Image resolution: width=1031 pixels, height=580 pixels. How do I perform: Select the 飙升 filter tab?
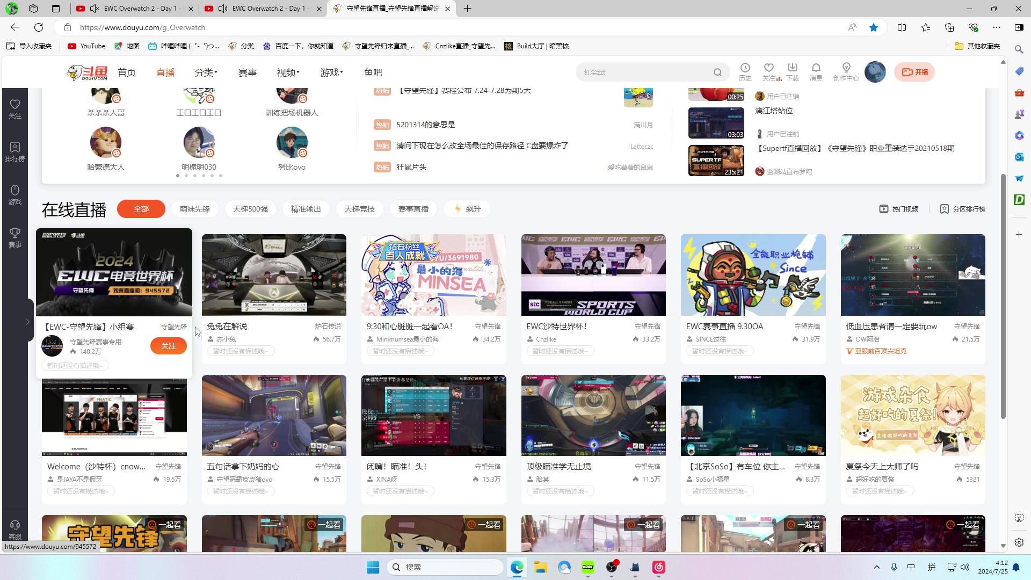[467, 209]
